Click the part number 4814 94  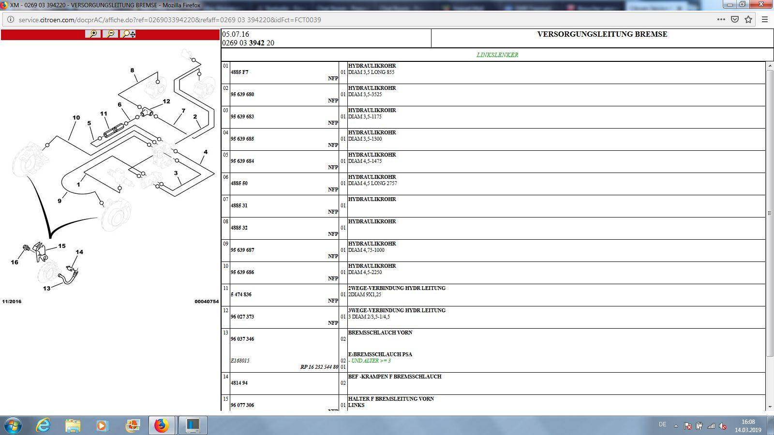[x=239, y=383]
